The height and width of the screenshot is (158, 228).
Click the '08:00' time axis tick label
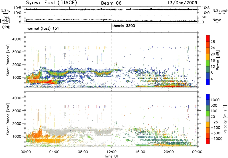[x=83, y=152]
